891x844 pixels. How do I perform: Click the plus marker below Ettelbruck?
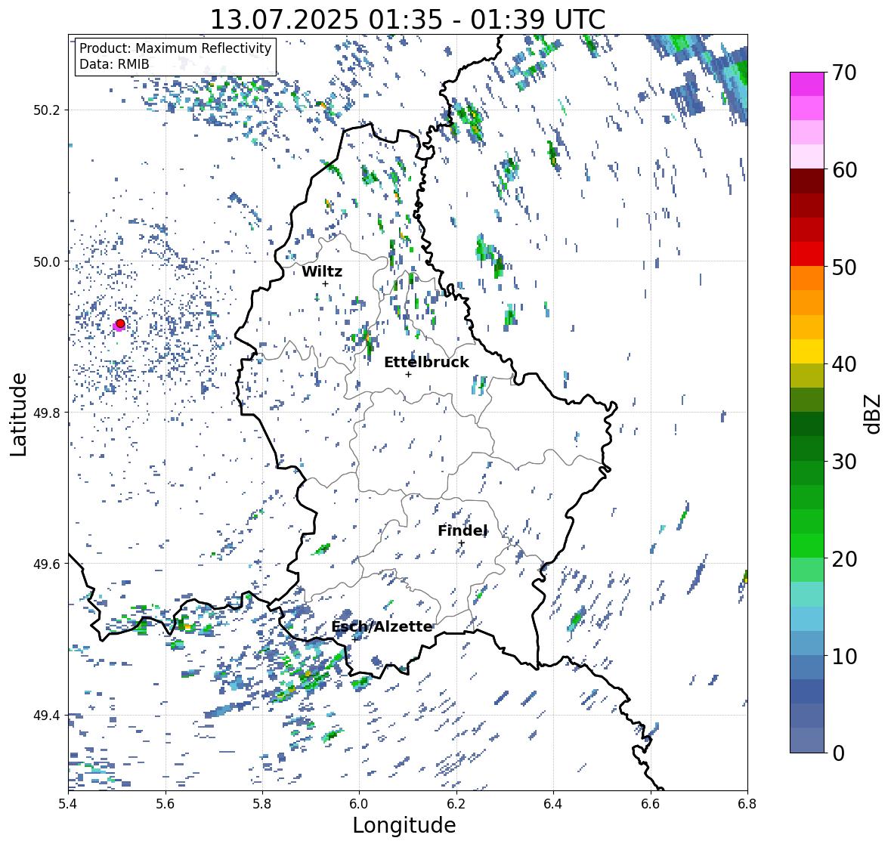[x=408, y=374]
